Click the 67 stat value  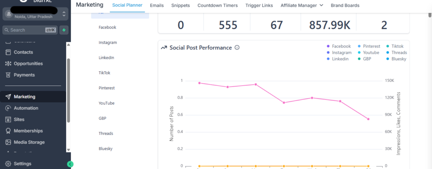click(x=276, y=25)
